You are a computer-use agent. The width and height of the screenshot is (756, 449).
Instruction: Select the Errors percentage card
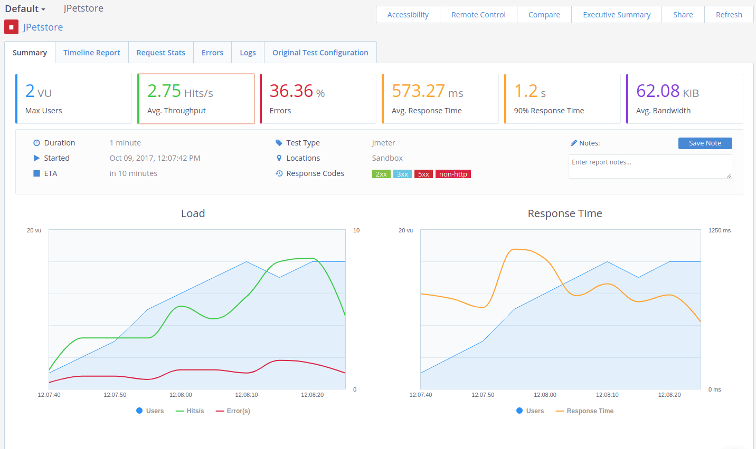pos(318,99)
